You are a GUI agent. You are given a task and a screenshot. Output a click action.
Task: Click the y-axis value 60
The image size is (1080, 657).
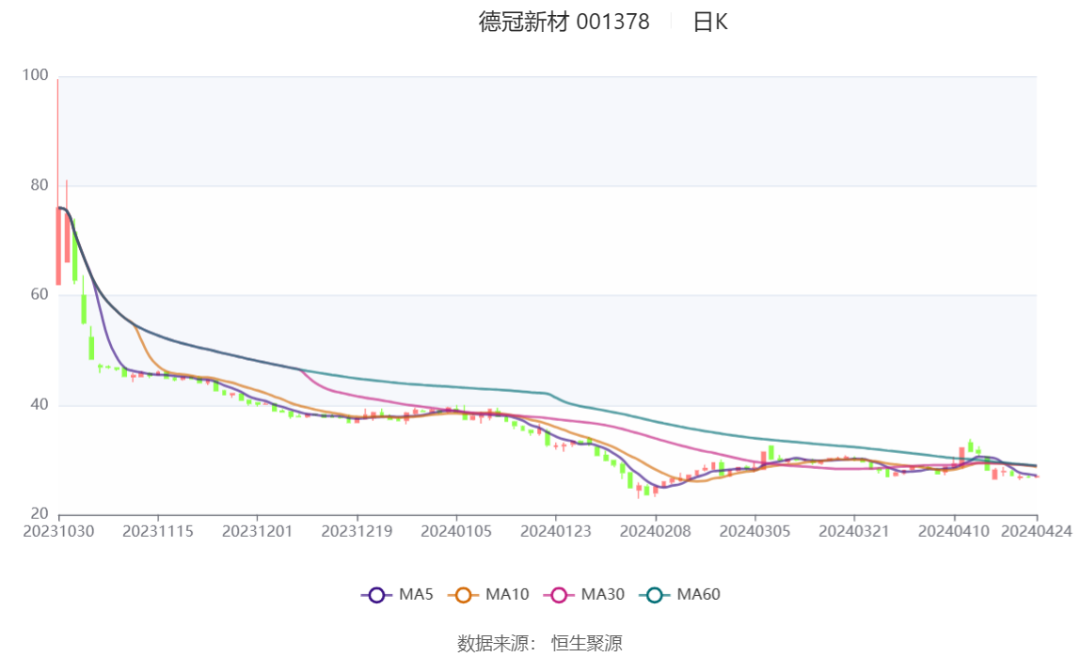point(40,294)
